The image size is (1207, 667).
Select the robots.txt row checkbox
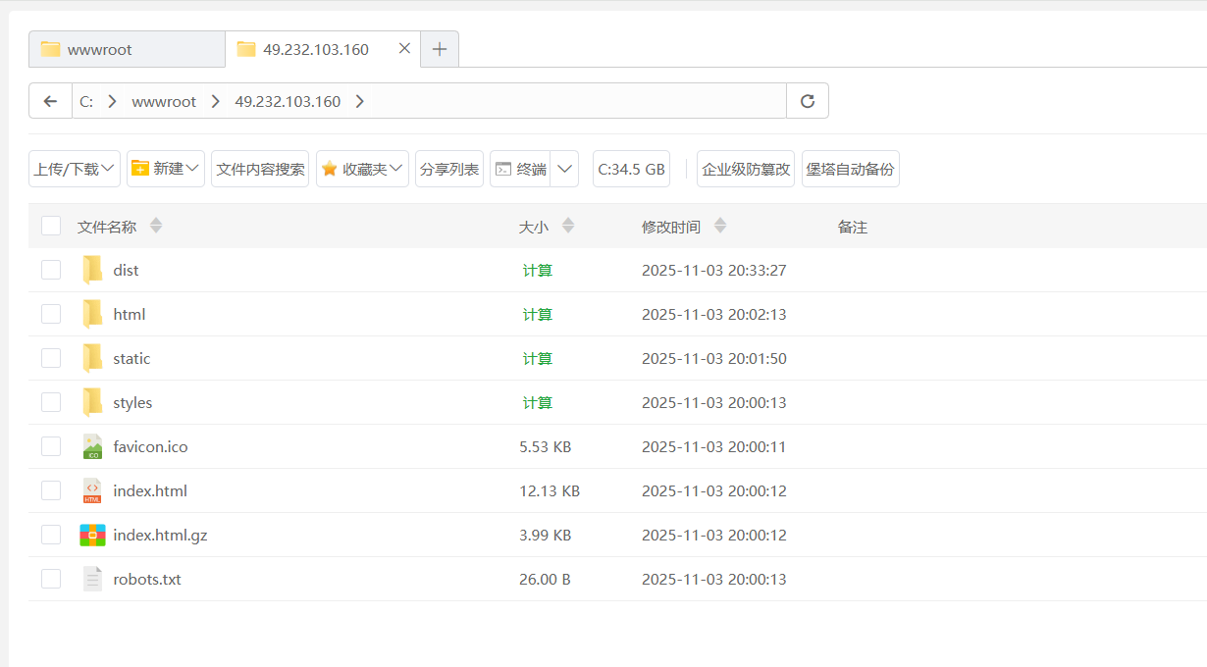coord(51,579)
